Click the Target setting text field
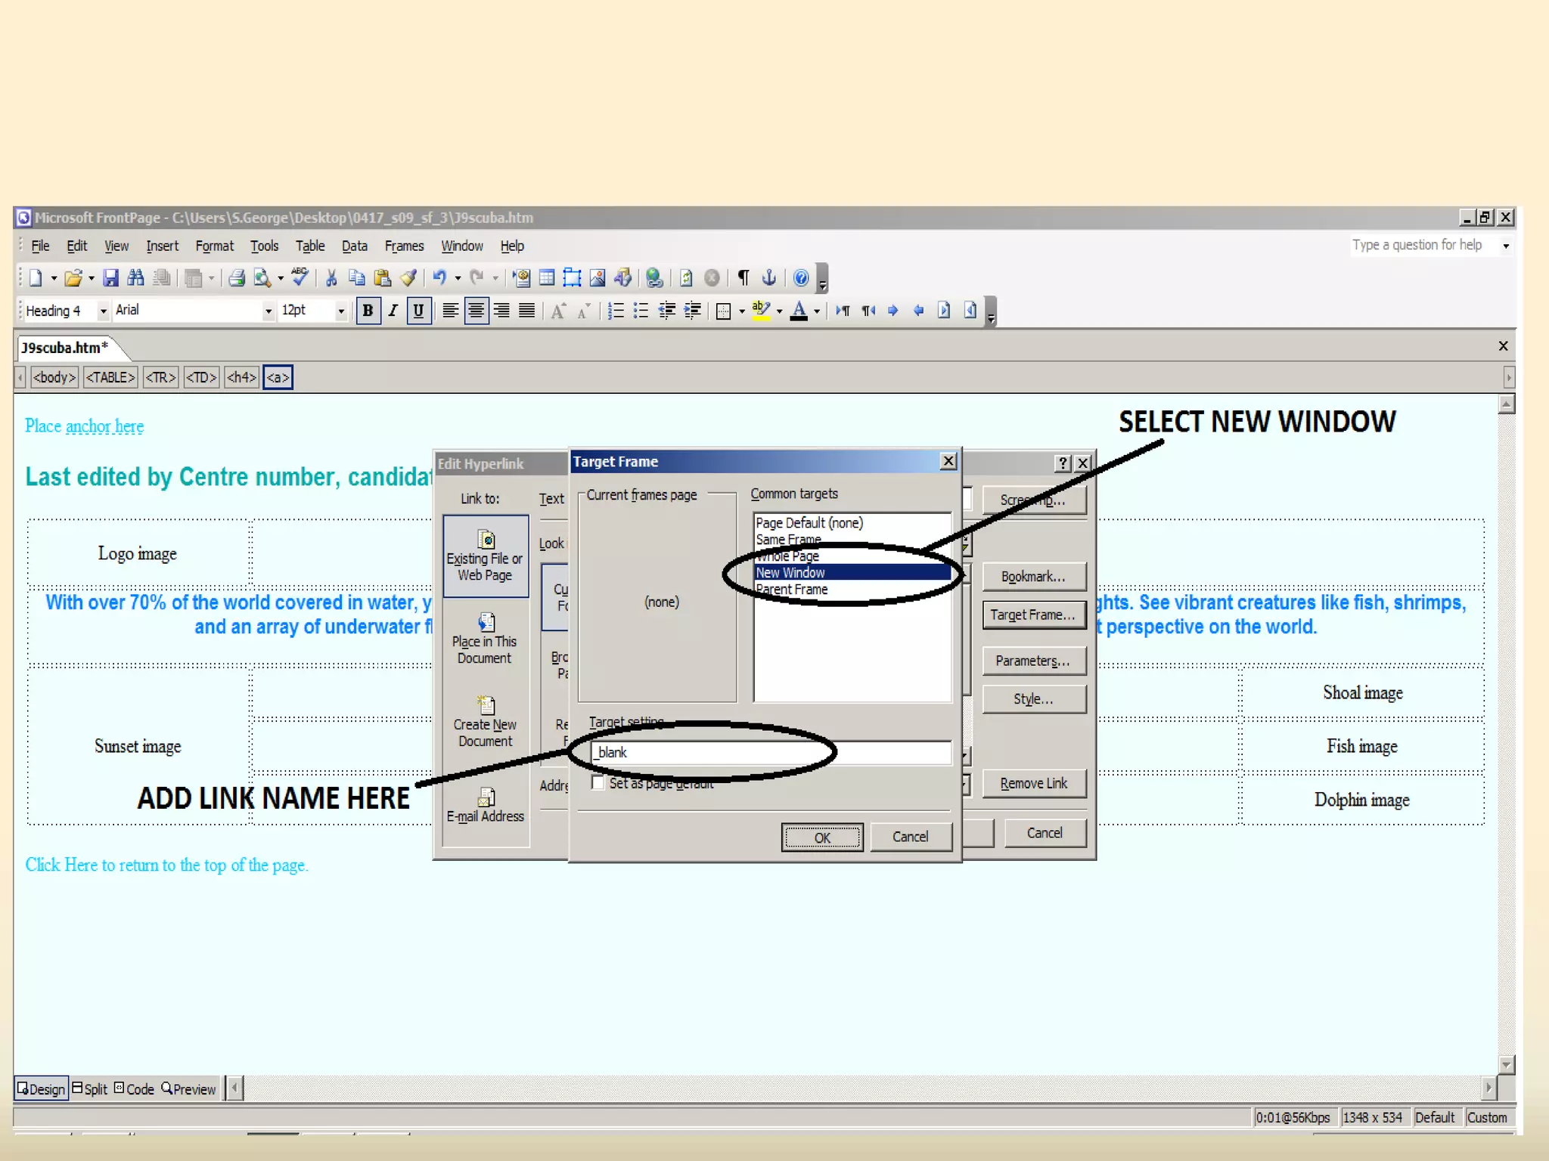Screen dimensions: 1549x1161 coord(771,753)
